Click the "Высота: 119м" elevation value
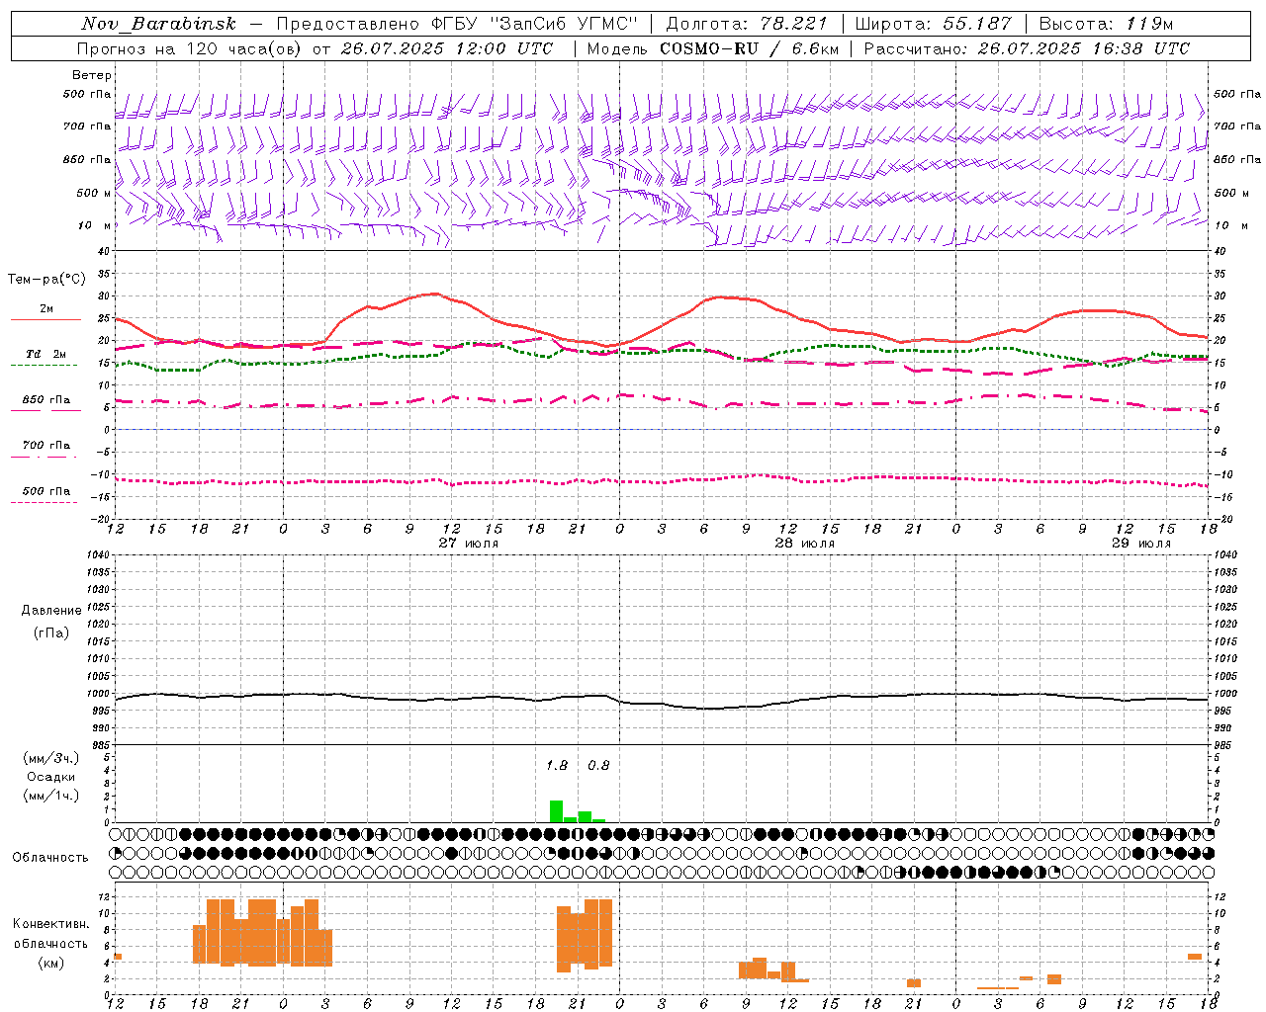 [x=1106, y=24]
